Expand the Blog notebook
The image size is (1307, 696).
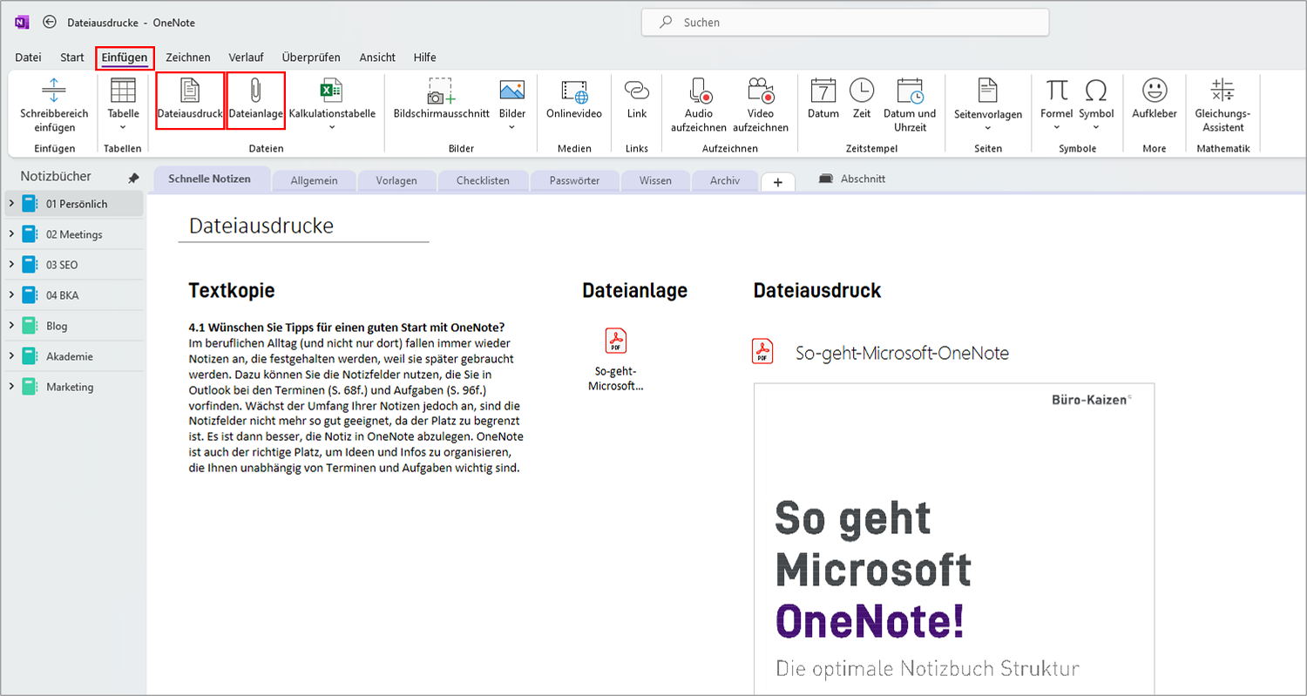coord(11,326)
